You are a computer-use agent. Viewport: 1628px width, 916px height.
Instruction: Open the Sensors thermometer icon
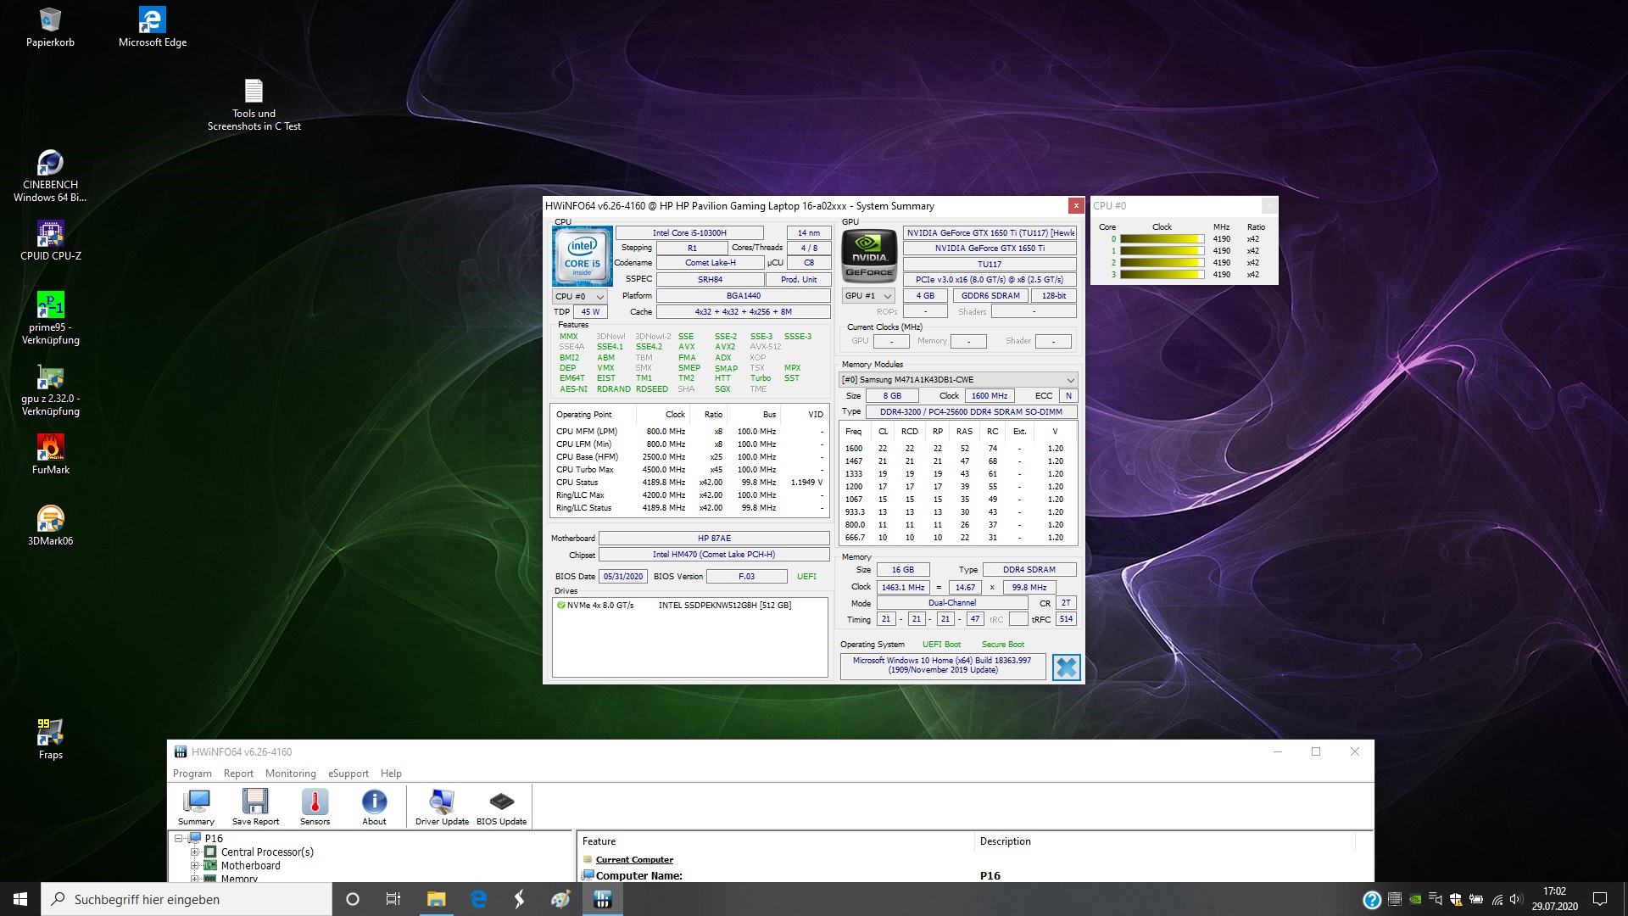click(x=315, y=807)
